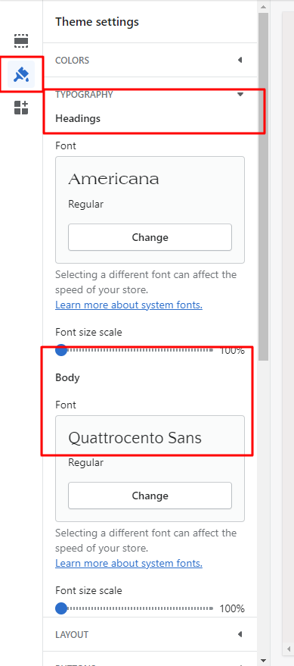Select the Americana font preview card
The width and height of the screenshot is (294, 666).
tap(150, 210)
